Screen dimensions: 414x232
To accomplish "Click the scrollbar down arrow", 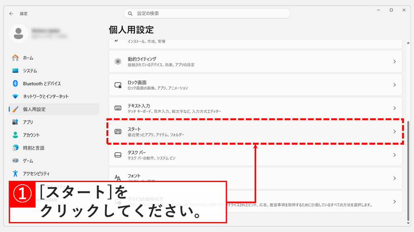I will [408, 224].
